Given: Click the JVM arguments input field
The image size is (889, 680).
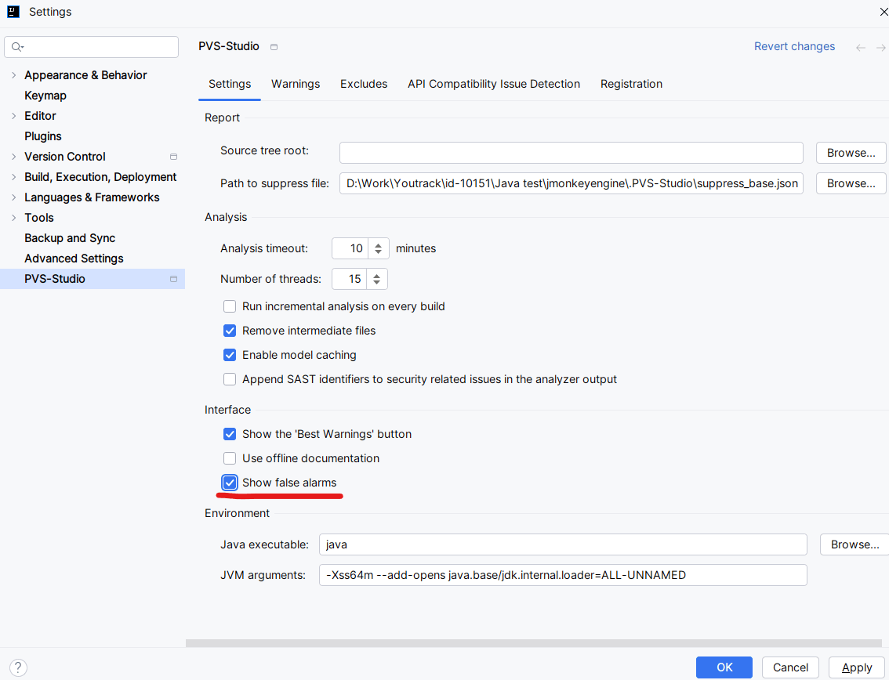Looking at the screenshot, I should (562, 575).
